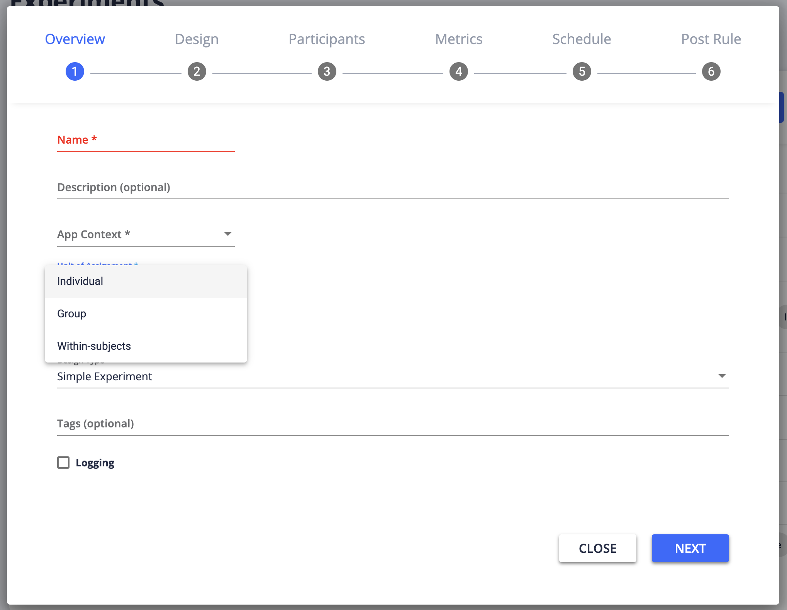Click the step 2 circle icon

point(197,71)
